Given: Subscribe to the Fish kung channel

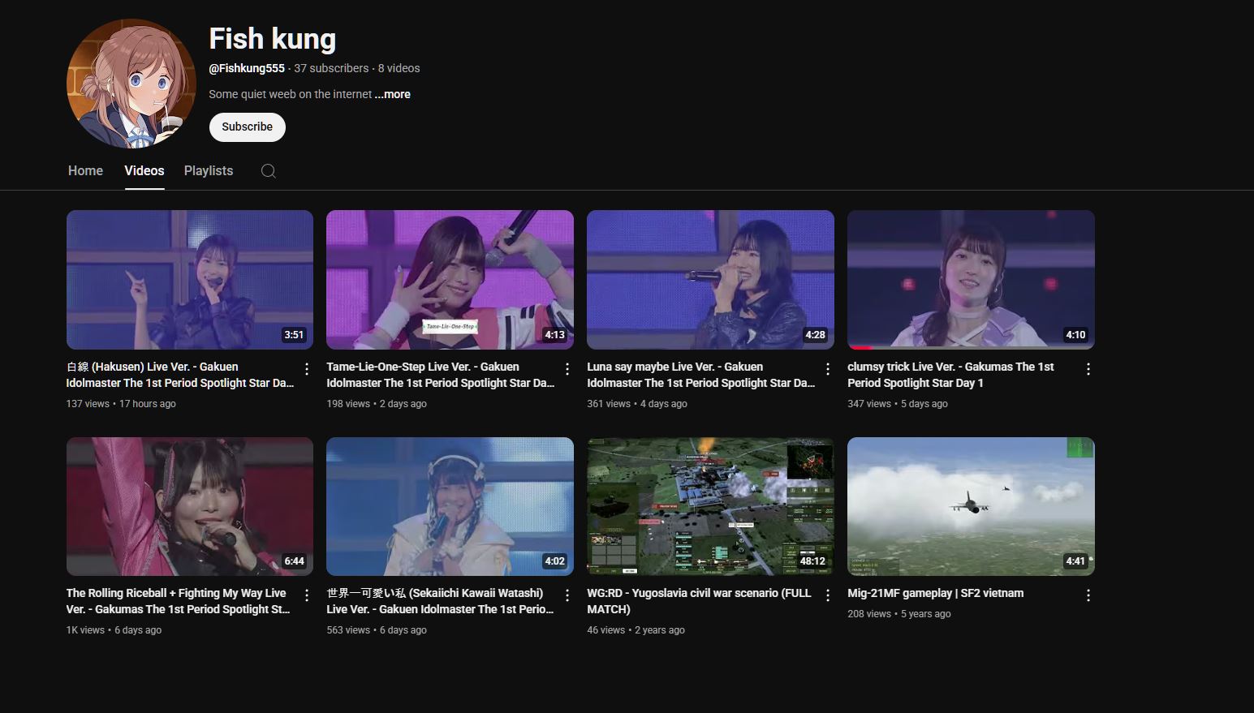Looking at the screenshot, I should [248, 127].
